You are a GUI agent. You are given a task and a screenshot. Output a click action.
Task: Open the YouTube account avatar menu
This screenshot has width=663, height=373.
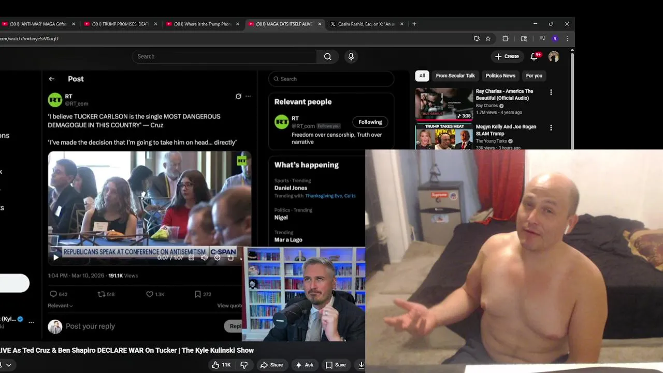[x=554, y=56]
